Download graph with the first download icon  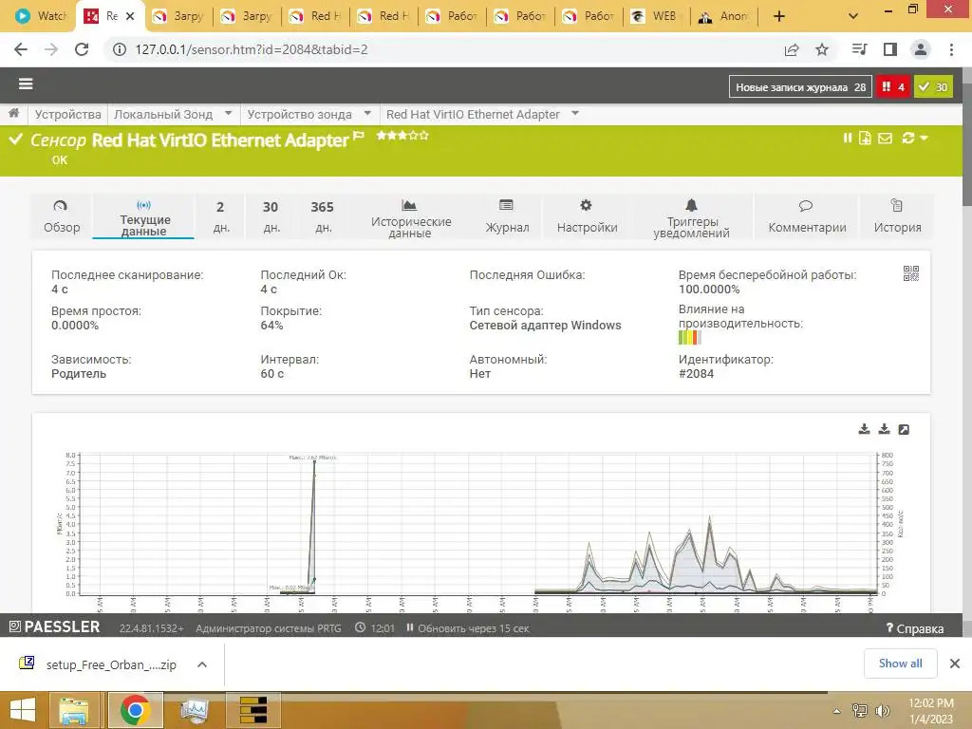coord(864,429)
